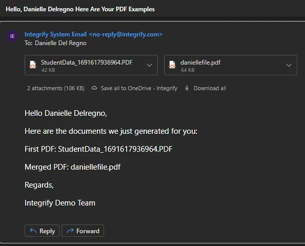
Task: Click the Forward button label
Action: [x=88, y=231]
